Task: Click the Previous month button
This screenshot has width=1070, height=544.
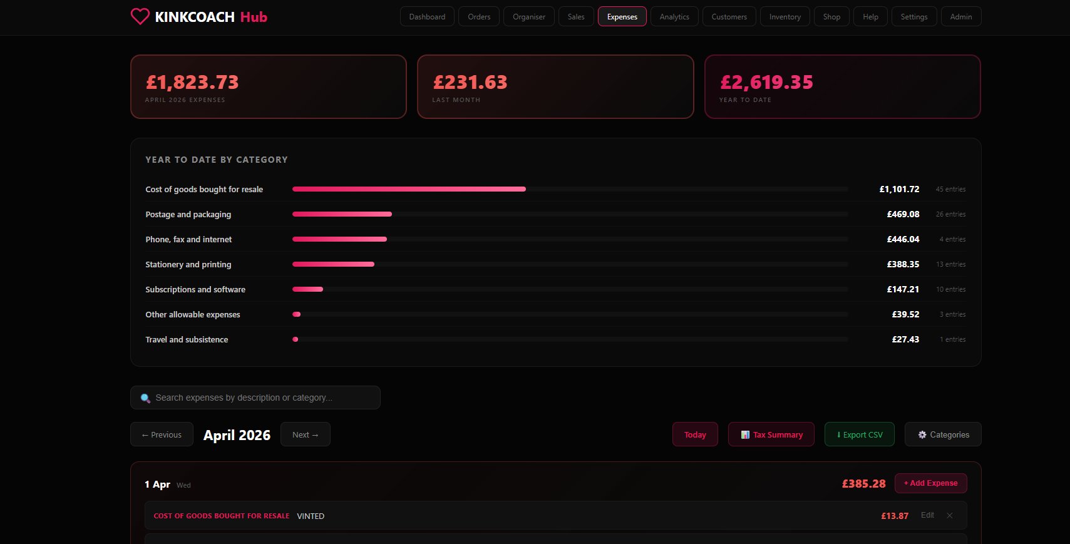Action: point(162,434)
